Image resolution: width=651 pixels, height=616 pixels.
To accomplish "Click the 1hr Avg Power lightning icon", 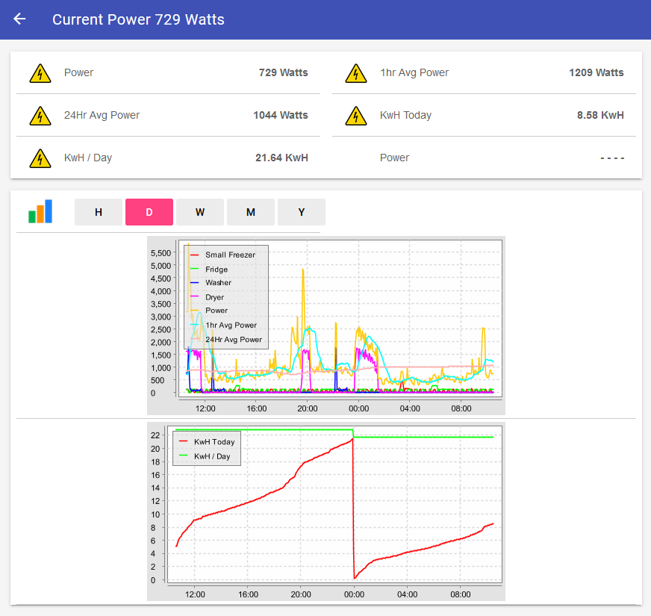I will pyautogui.click(x=356, y=73).
